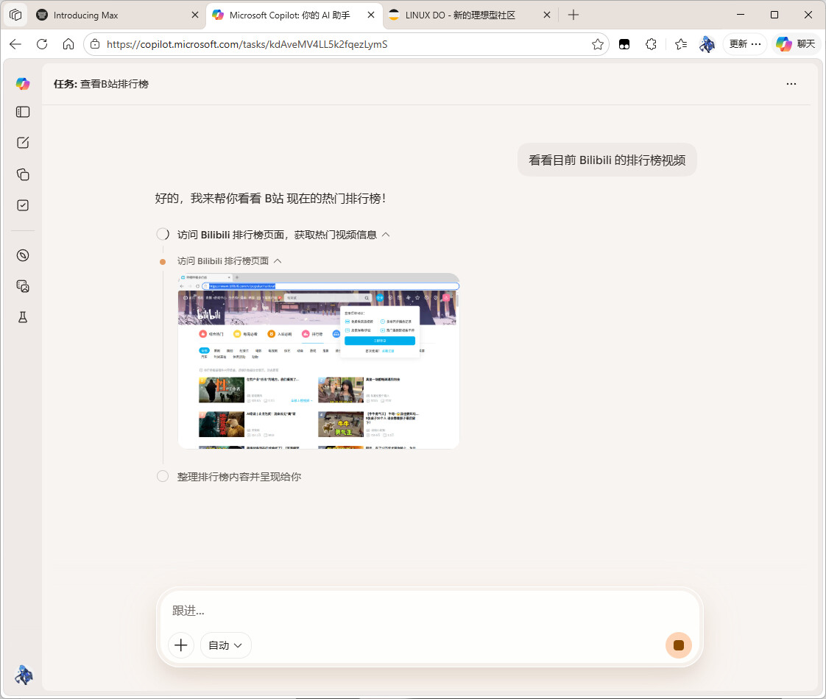Close the Microsoft Copilot tab
The width and height of the screenshot is (826, 699).
tap(371, 15)
